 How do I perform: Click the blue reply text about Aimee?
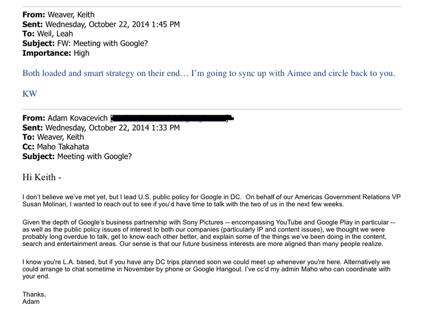209,73
